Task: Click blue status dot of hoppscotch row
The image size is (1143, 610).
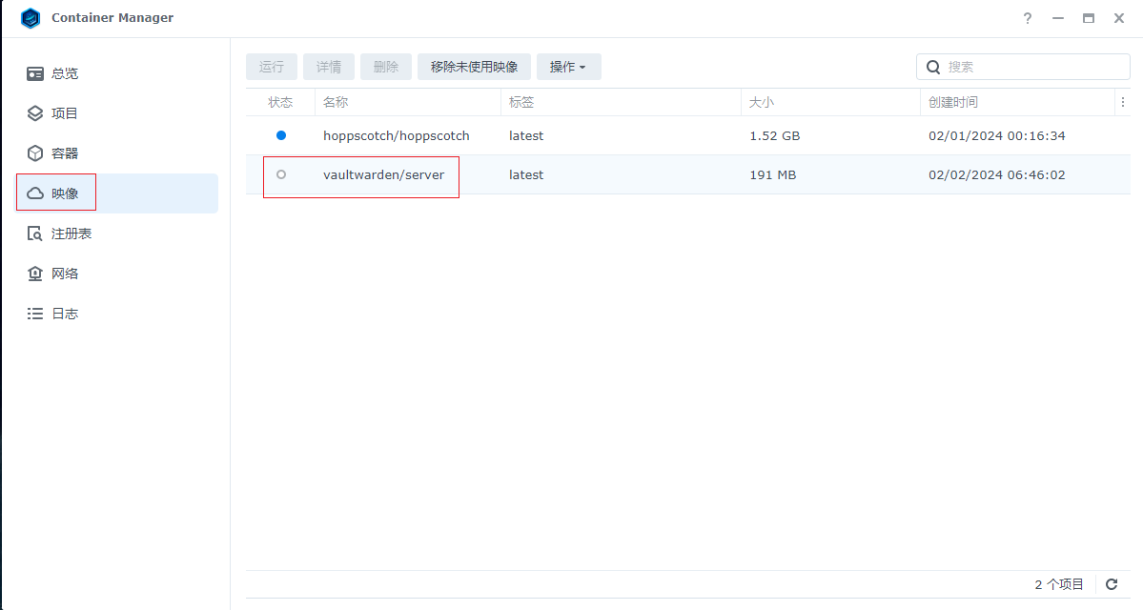Action: click(281, 135)
